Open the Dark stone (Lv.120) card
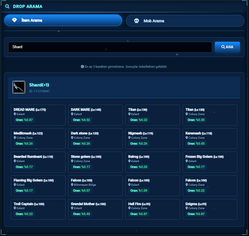 click(x=96, y=138)
